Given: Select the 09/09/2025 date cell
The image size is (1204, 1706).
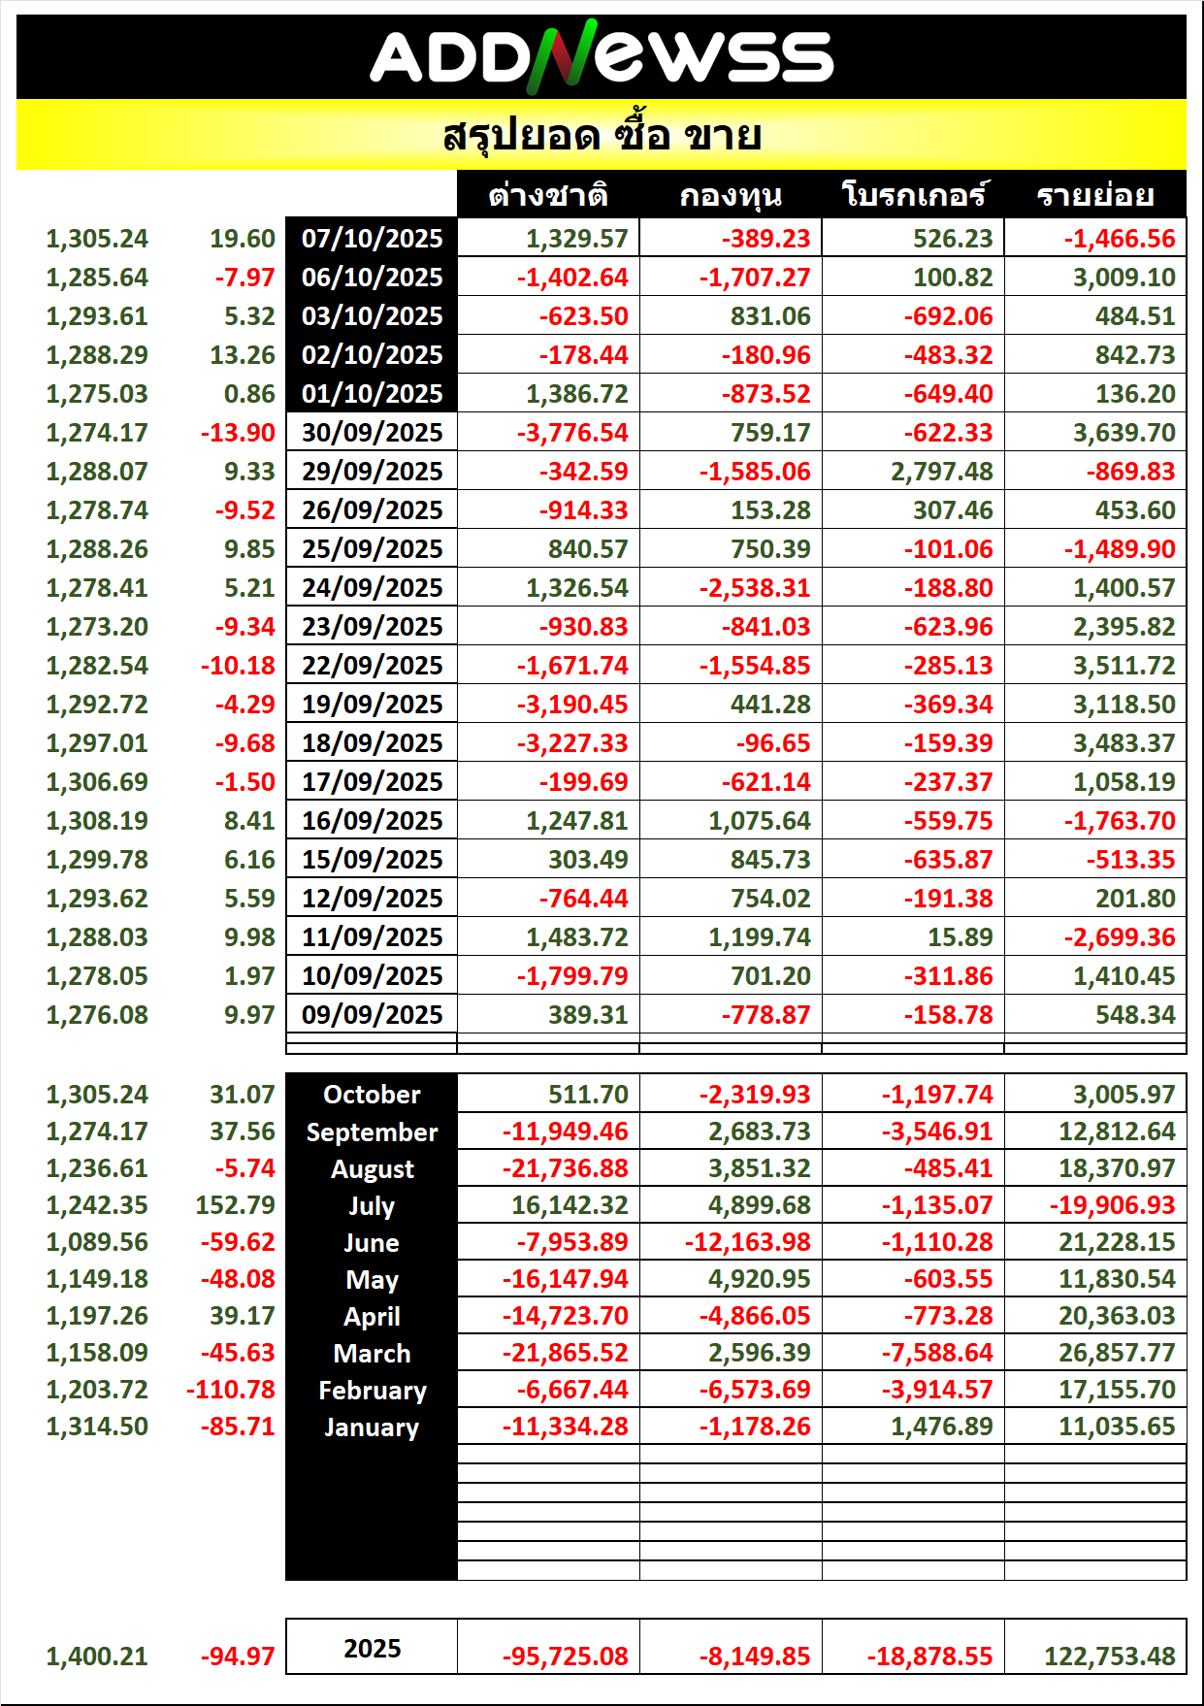Looking at the screenshot, I should (x=372, y=1015).
